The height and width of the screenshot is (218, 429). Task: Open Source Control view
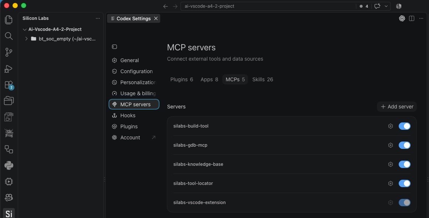click(9, 52)
